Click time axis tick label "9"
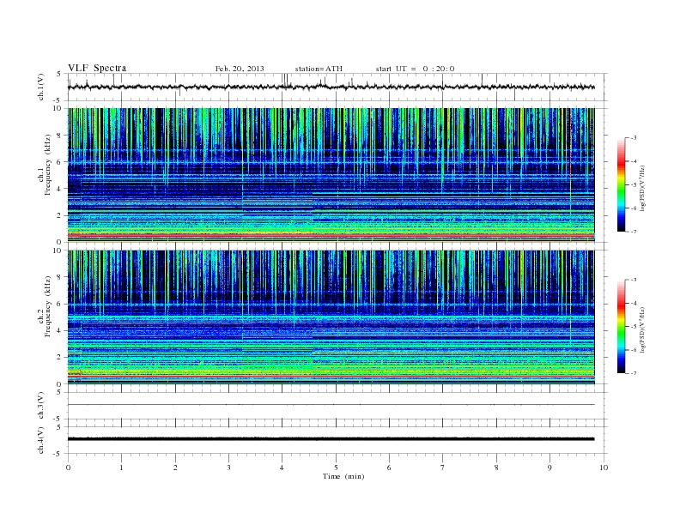Viewport: 680px width, 525px height. pos(549,468)
